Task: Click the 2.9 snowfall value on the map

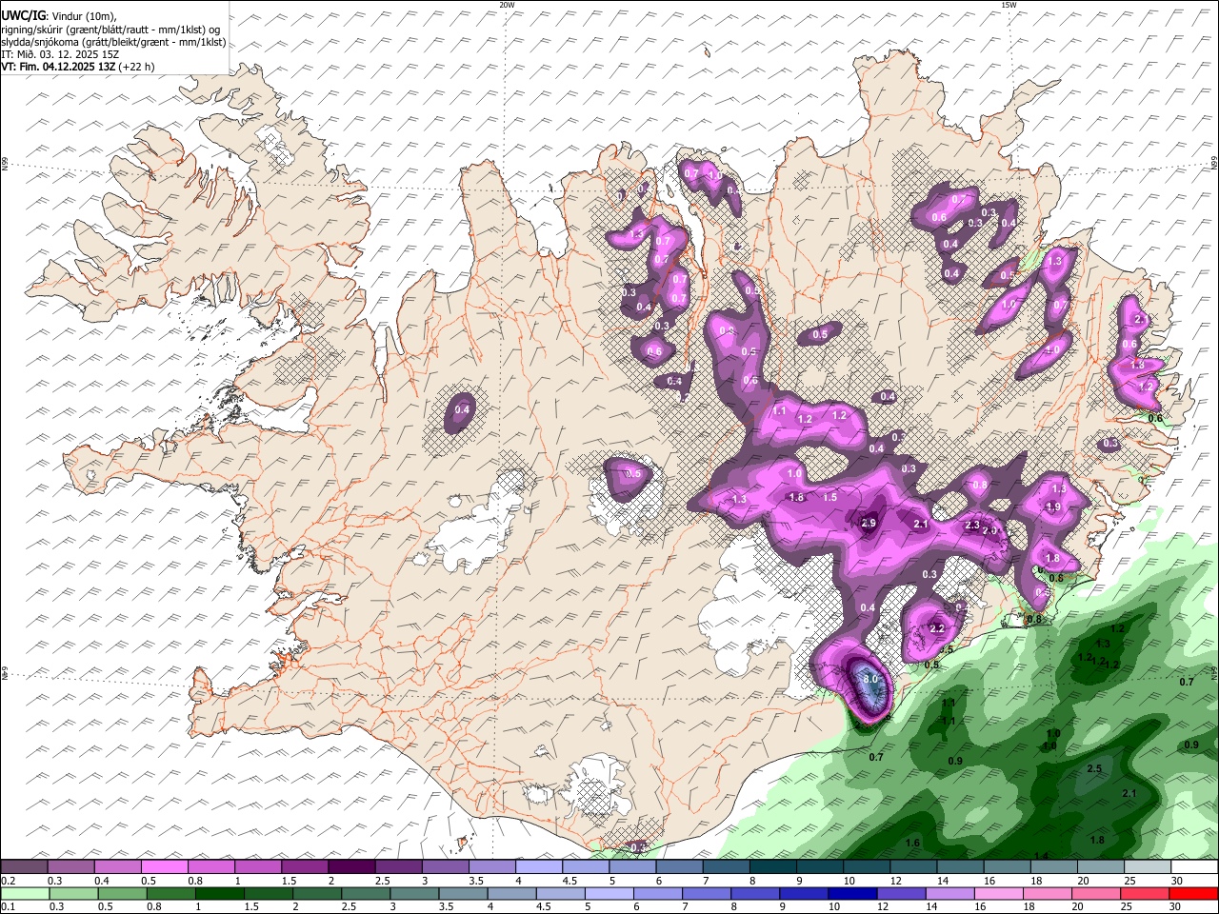Action: point(869,523)
